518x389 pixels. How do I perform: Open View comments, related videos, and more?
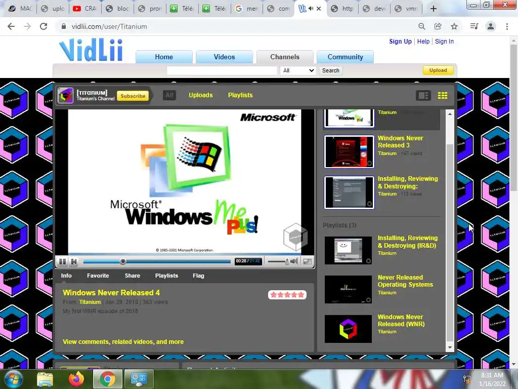[x=123, y=342]
